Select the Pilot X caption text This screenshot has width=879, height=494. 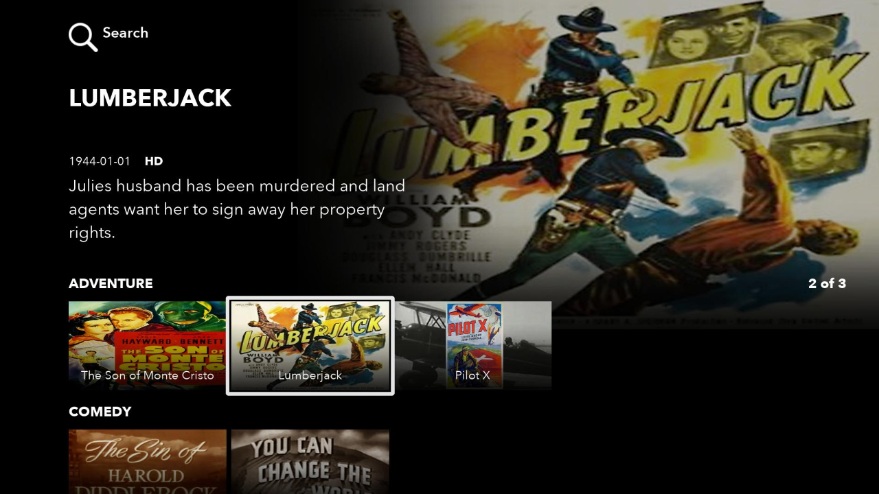click(472, 375)
